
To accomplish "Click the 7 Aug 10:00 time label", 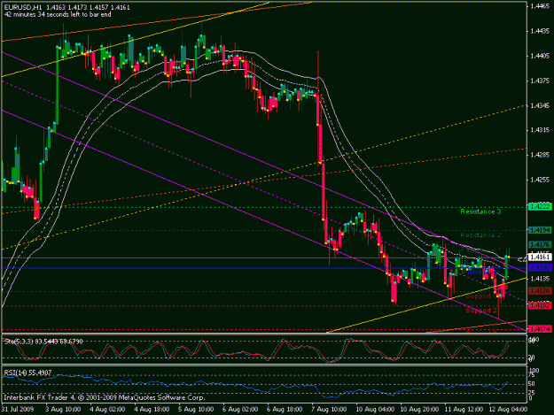I will pos(329,410).
